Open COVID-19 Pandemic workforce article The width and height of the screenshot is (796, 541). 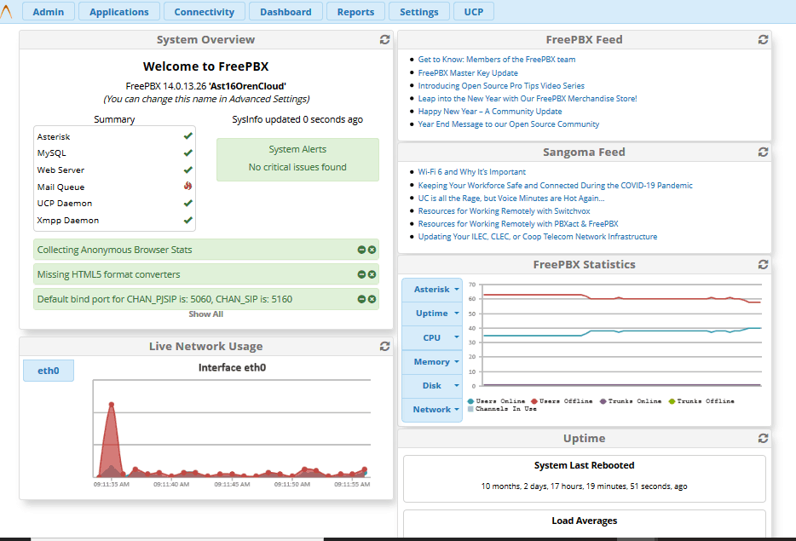click(555, 186)
